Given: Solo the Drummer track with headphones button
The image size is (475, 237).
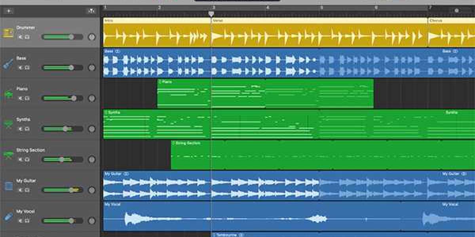Looking at the screenshot, I should coord(27,37).
